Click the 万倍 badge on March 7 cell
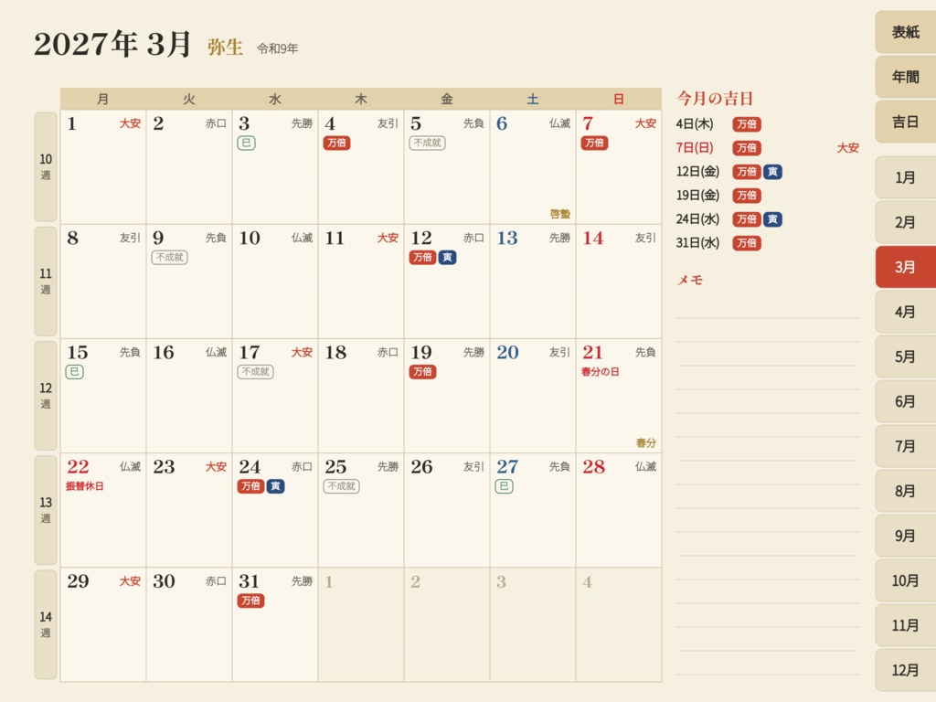 tap(594, 143)
